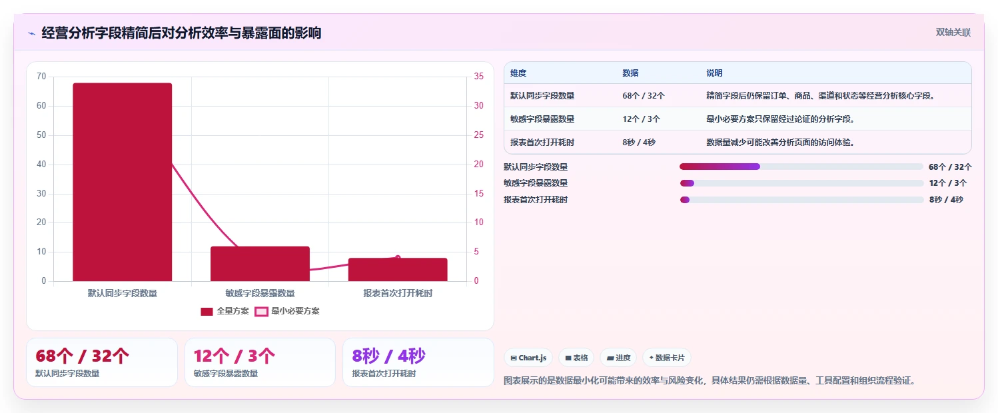The height and width of the screenshot is (413, 998).
Task: Click the 报表首次打开耗时 table row label
Action: pos(542,142)
